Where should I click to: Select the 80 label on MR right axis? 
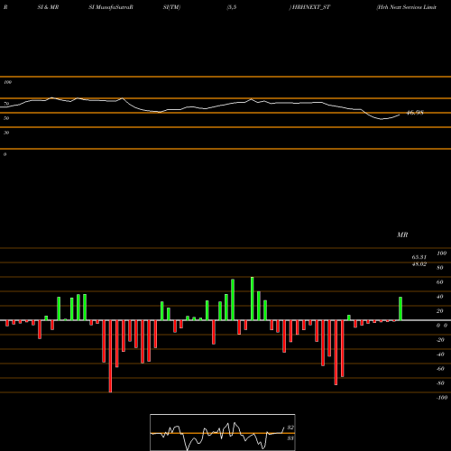point(440,268)
